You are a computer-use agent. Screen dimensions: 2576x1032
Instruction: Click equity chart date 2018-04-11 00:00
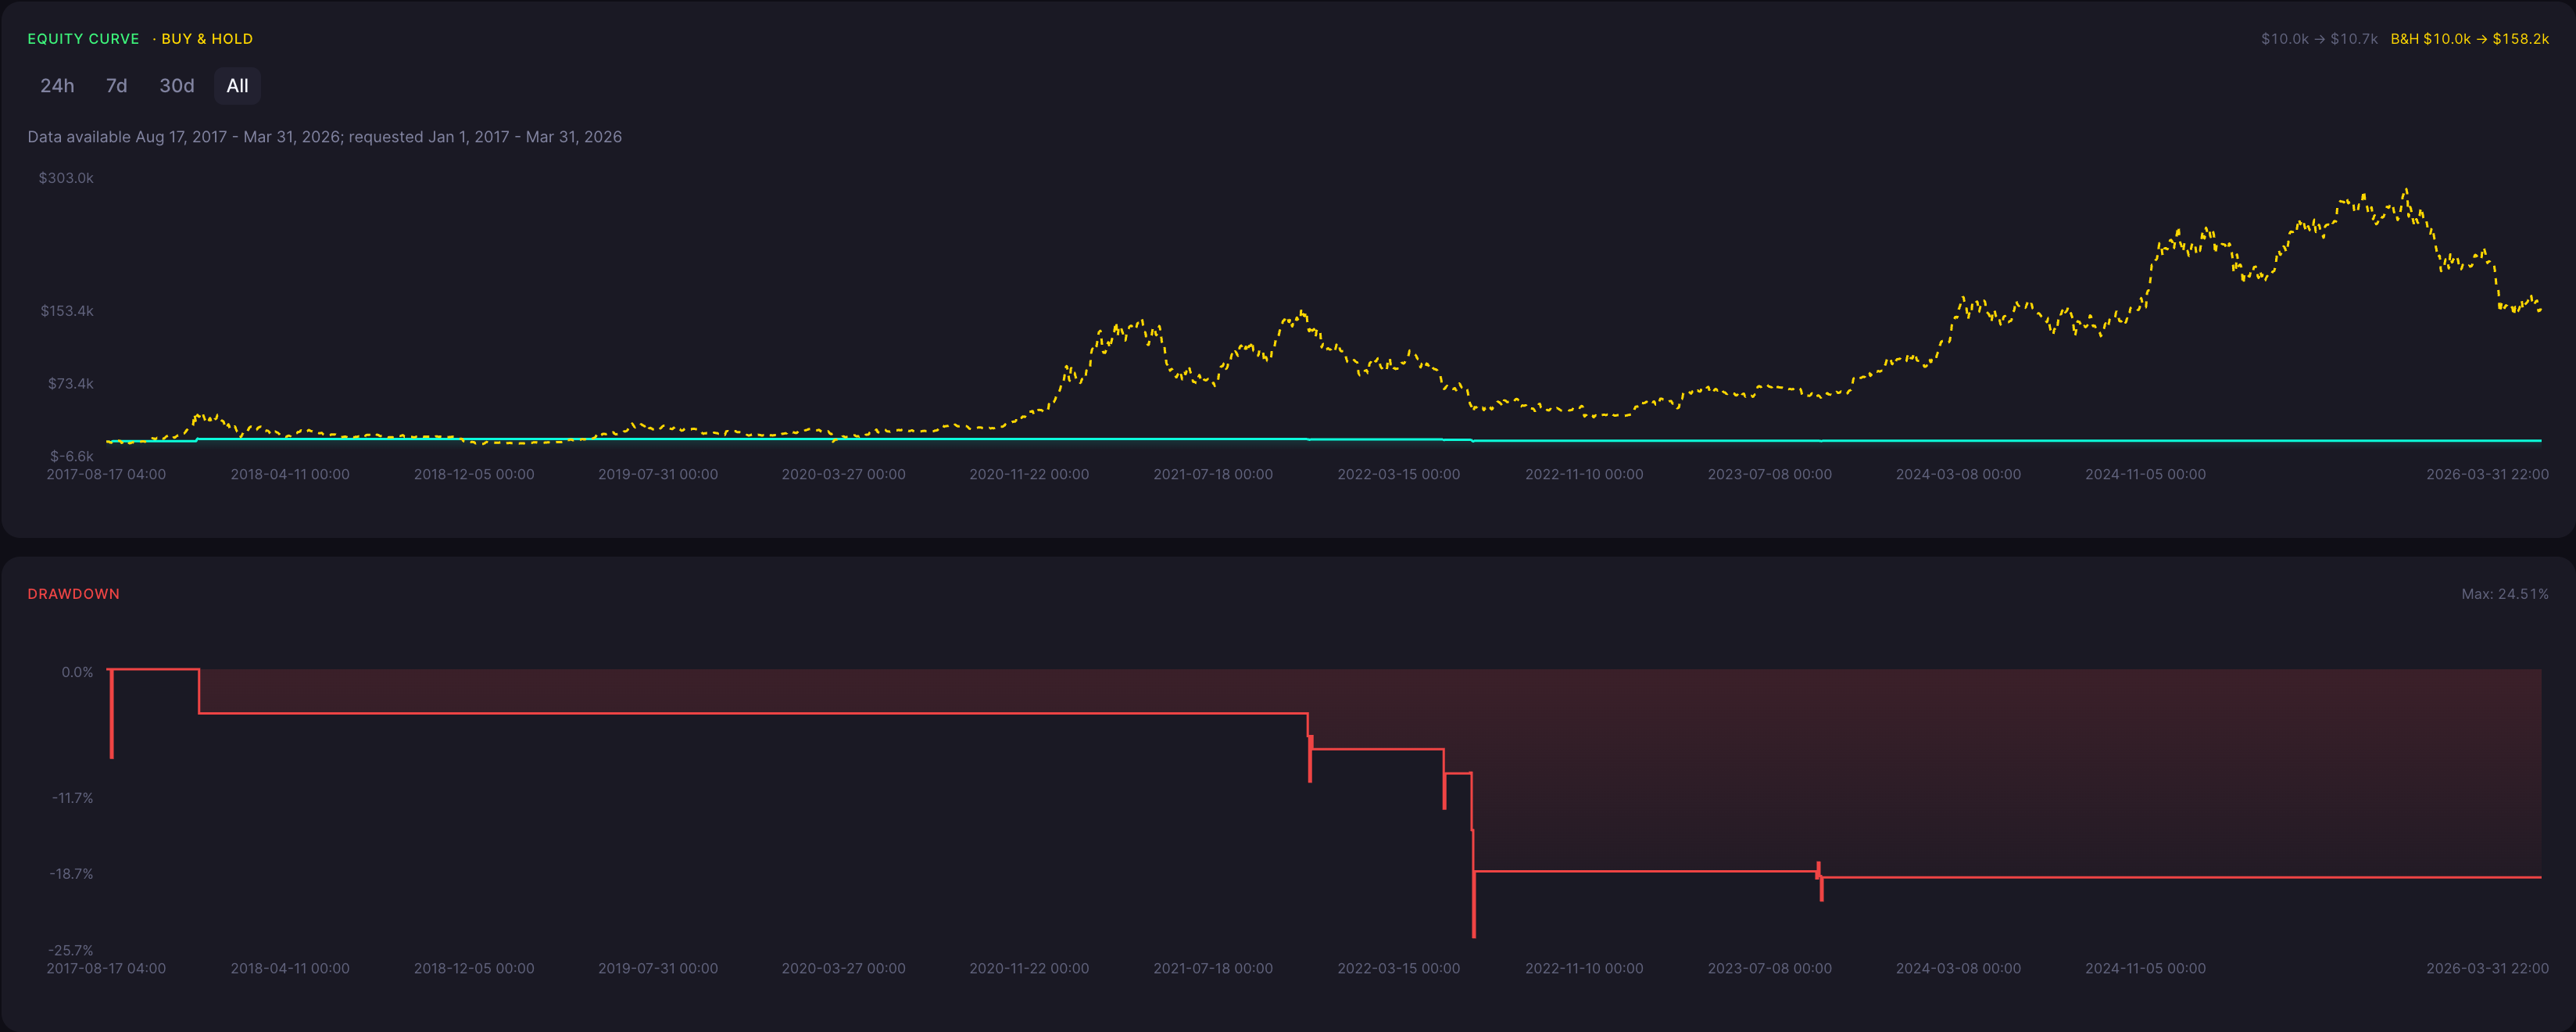(290, 474)
